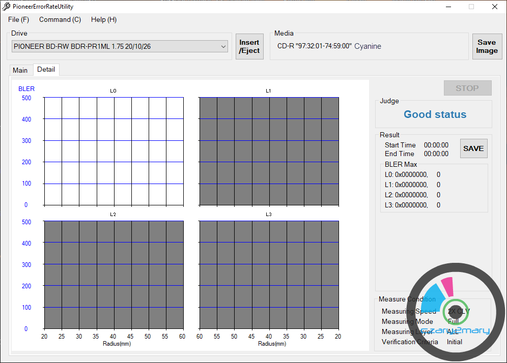Click the Good status judge text
507x363 pixels.
pyautogui.click(x=435, y=114)
